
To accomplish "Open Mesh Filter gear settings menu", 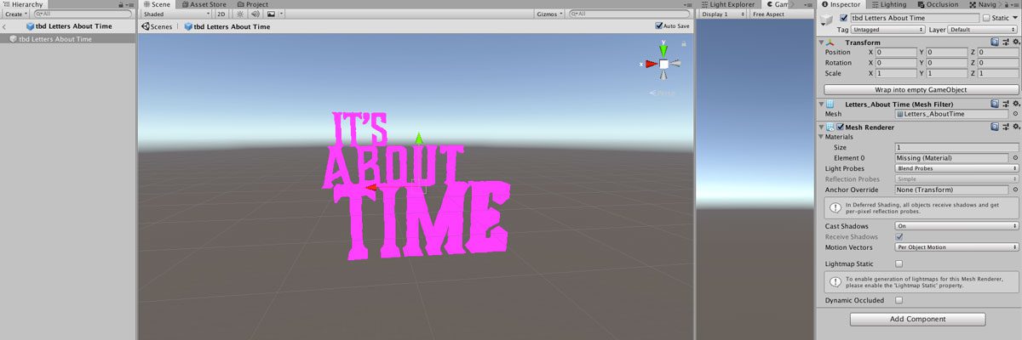I will point(1014,103).
